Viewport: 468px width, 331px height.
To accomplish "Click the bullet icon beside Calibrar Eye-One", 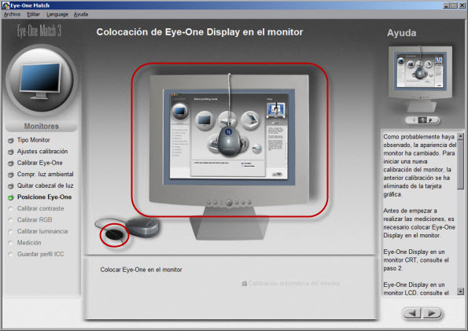I will [11, 164].
